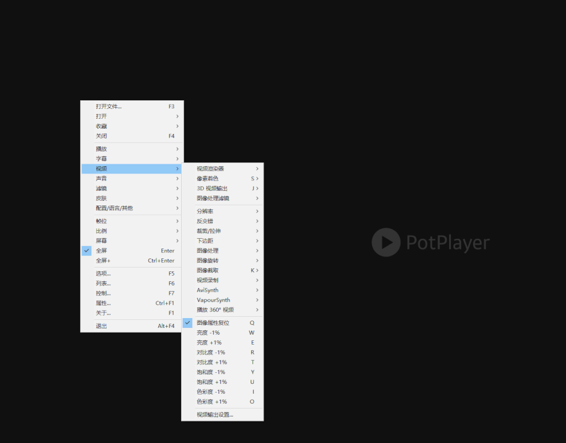Increase contrast with 对比度 +1%
The width and height of the screenshot is (566, 443).
(x=222, y=362)
